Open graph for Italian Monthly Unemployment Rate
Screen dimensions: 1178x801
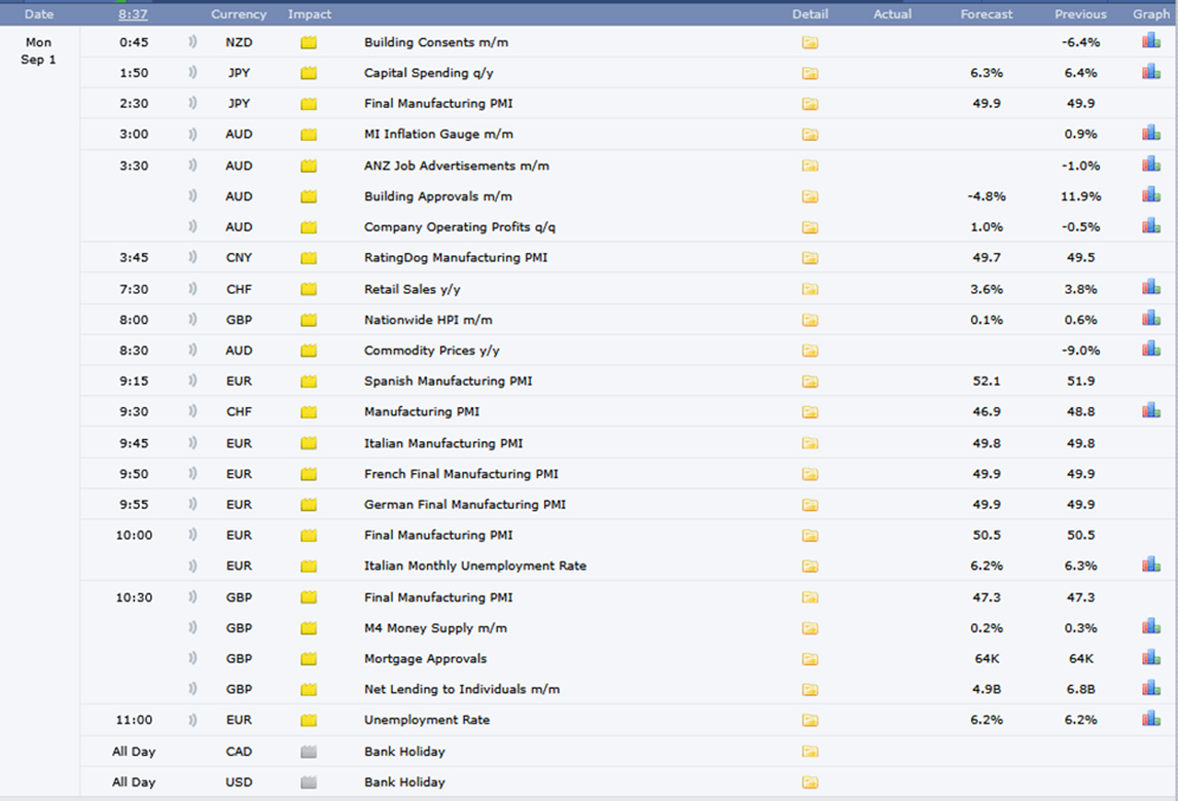pos(1150,564)
